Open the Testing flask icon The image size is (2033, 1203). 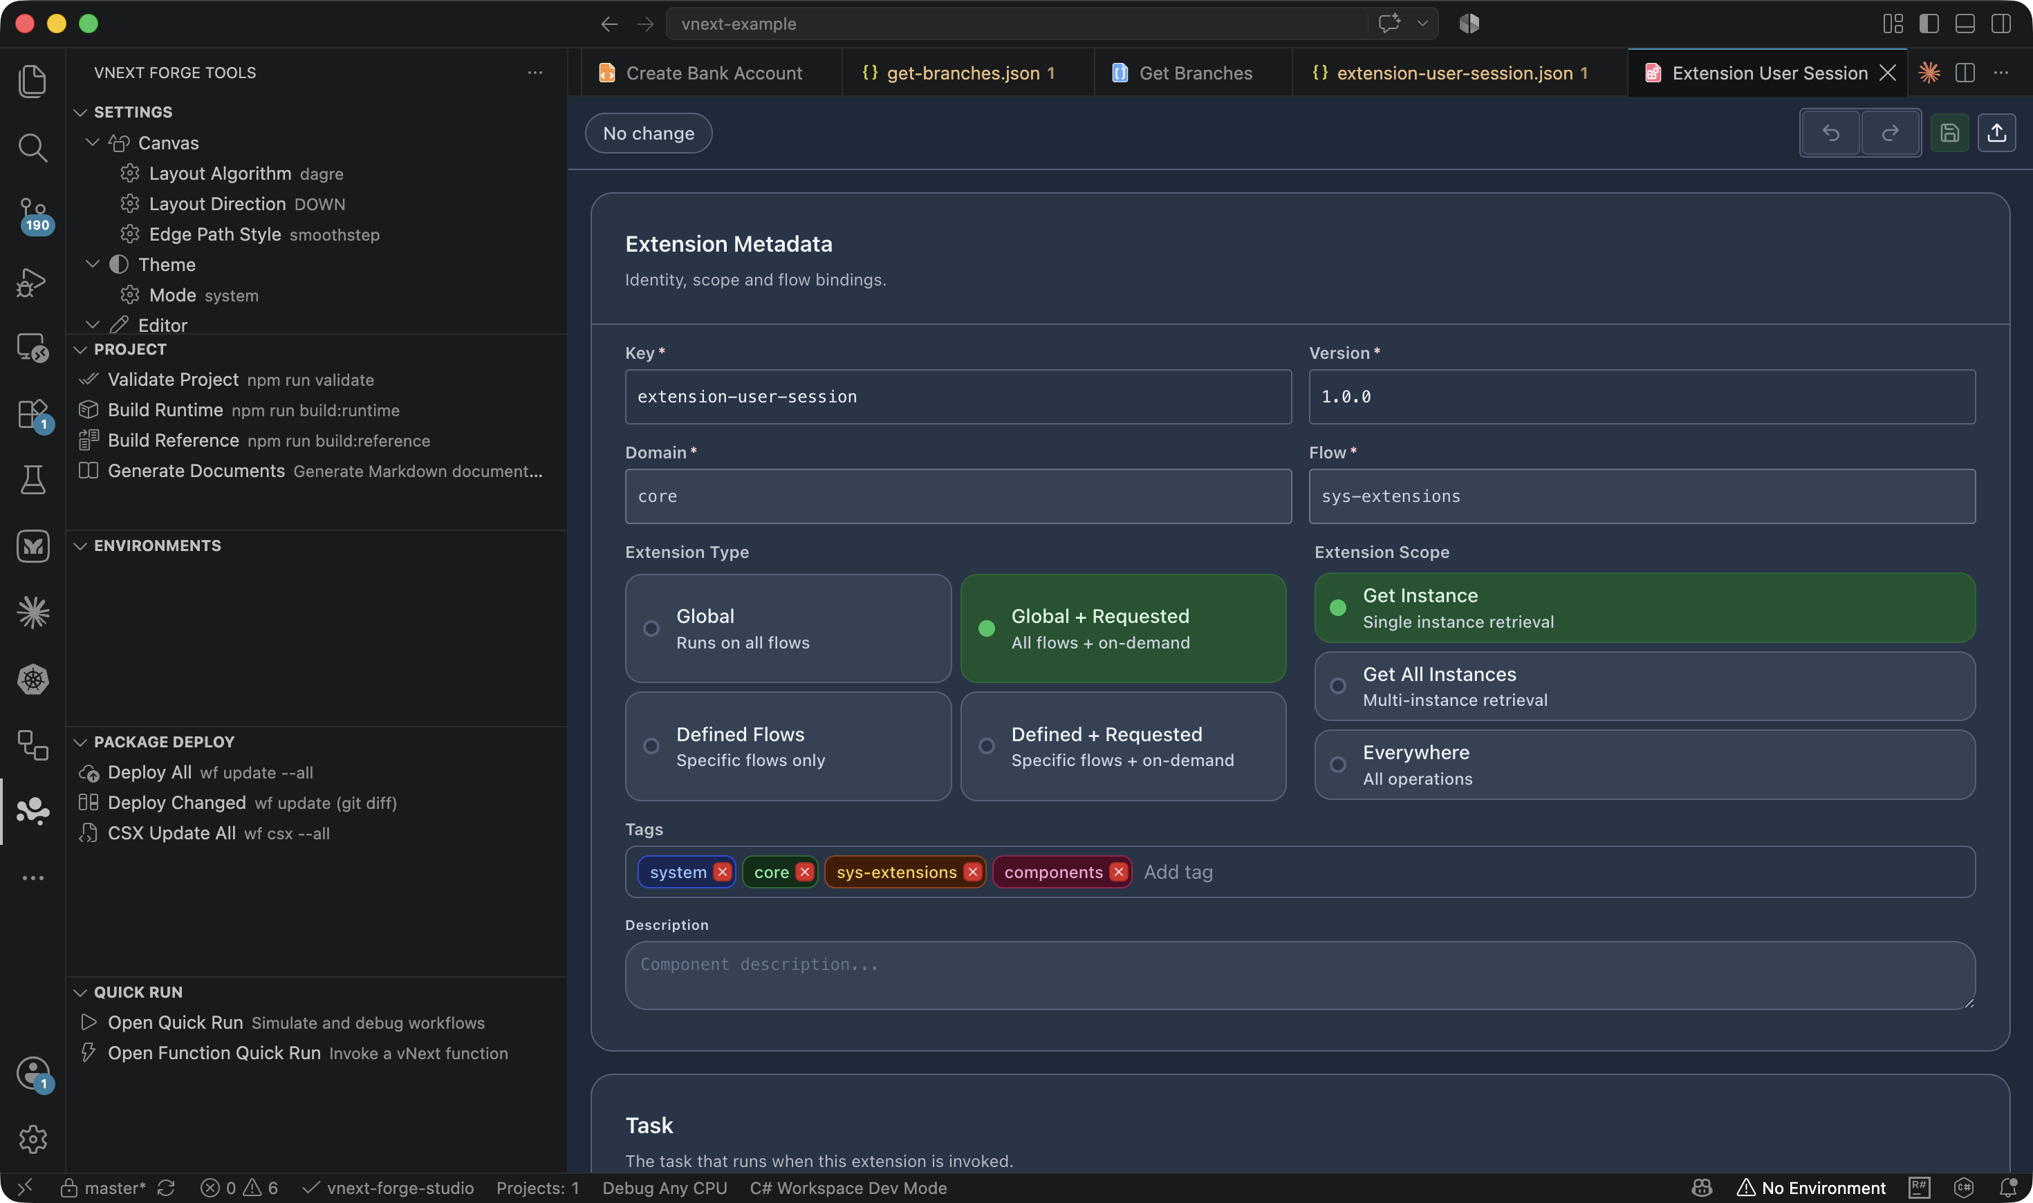33,480
